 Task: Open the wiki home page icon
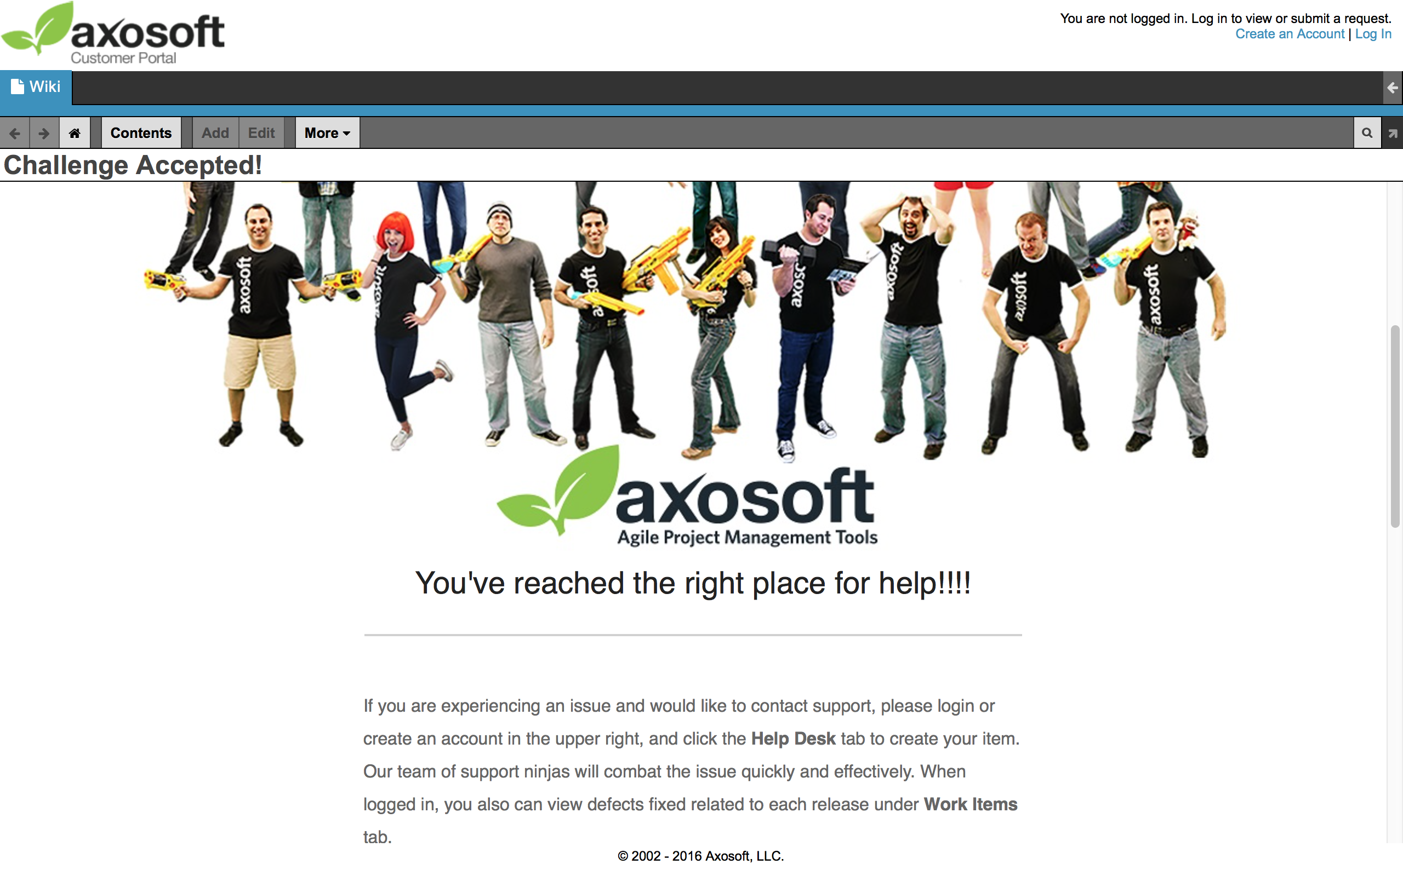[x=75, y=133]
